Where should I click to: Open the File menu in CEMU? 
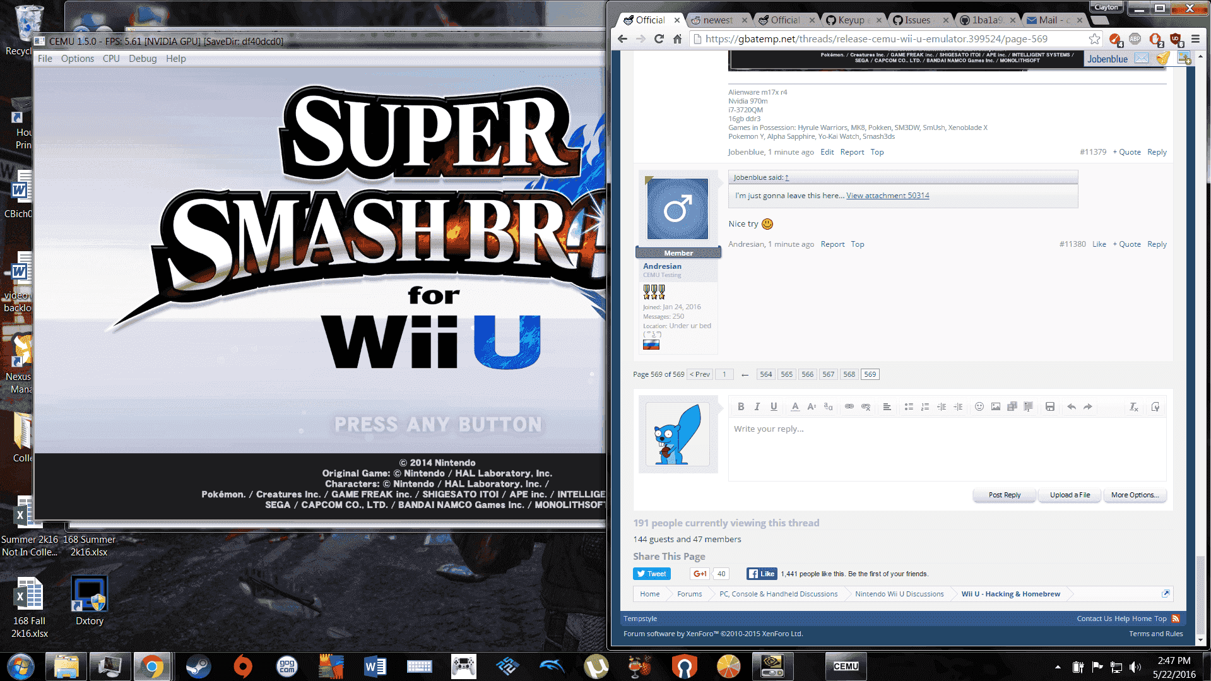click(45, 59)
